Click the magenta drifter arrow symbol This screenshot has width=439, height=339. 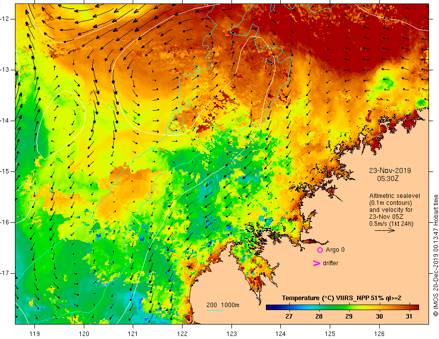click(316, 263)
